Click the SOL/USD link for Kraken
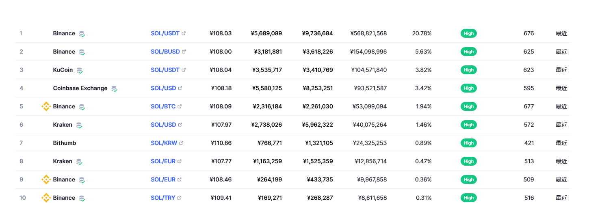Viewport: 589px width, 203px height. pos(163,125)
